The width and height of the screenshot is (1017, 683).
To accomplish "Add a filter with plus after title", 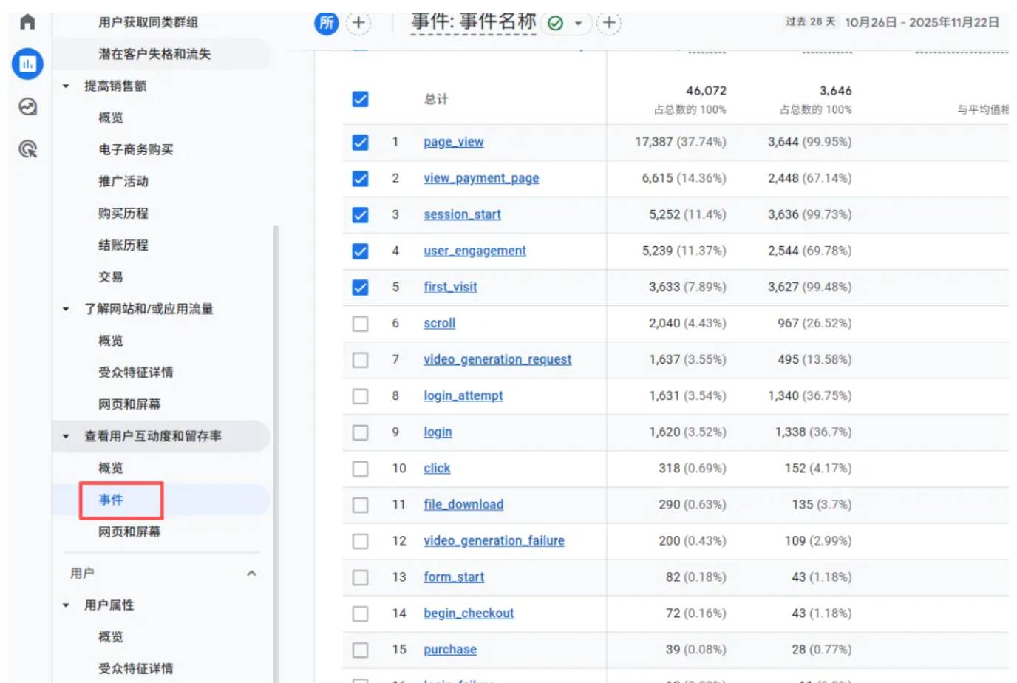I will coord(609,23).
